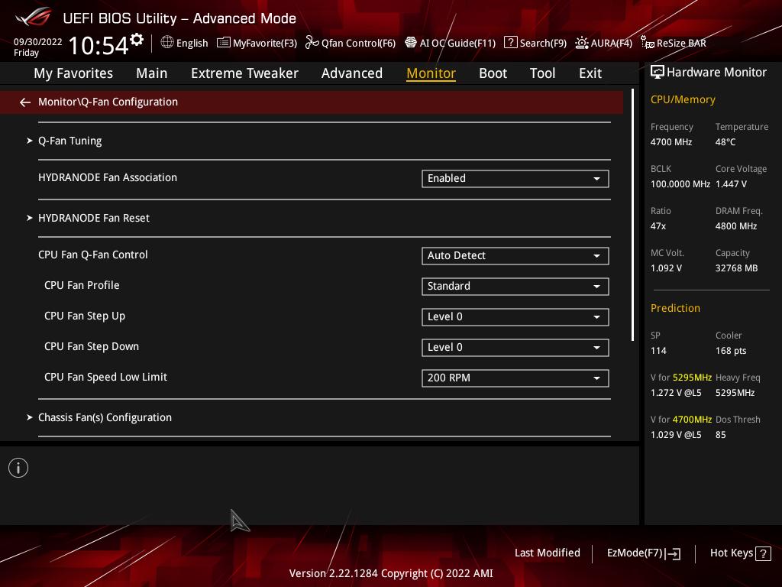This screenshot has height=587, width=782.
Task: Click the info icon in help panel
Action: pos(18,468)
